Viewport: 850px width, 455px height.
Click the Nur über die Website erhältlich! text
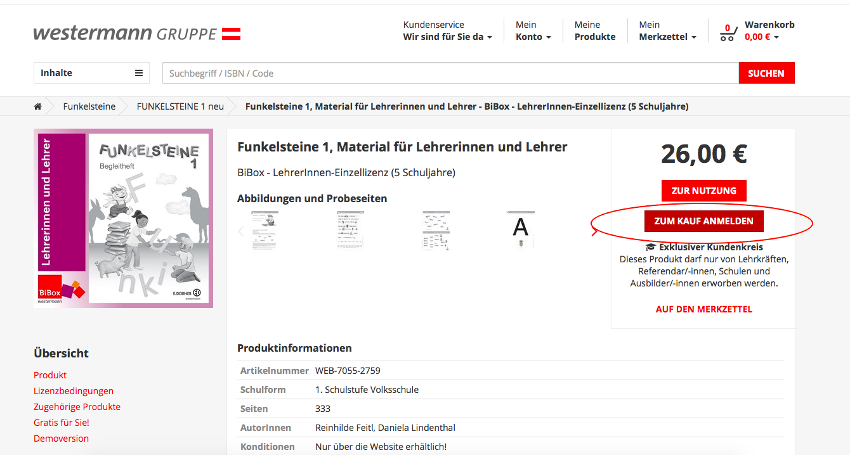coord(381,447)
